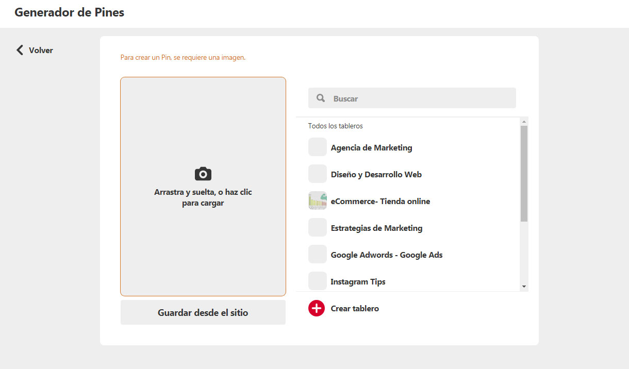Select the Estrategias de Marketing board

(x=376, y=228)
